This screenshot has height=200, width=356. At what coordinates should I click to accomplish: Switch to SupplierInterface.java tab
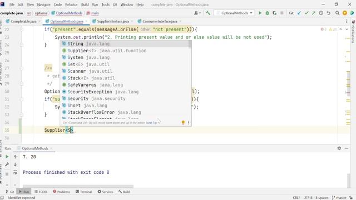(112, 21)
